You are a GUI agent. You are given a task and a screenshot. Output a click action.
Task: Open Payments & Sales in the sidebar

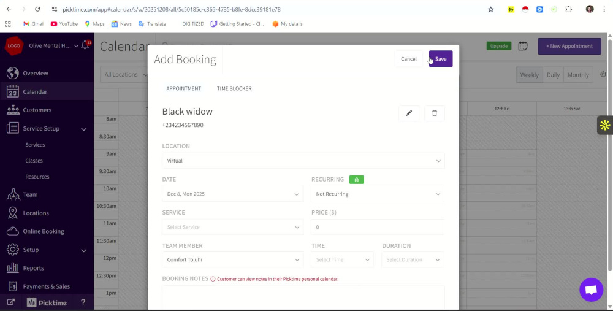47,286
